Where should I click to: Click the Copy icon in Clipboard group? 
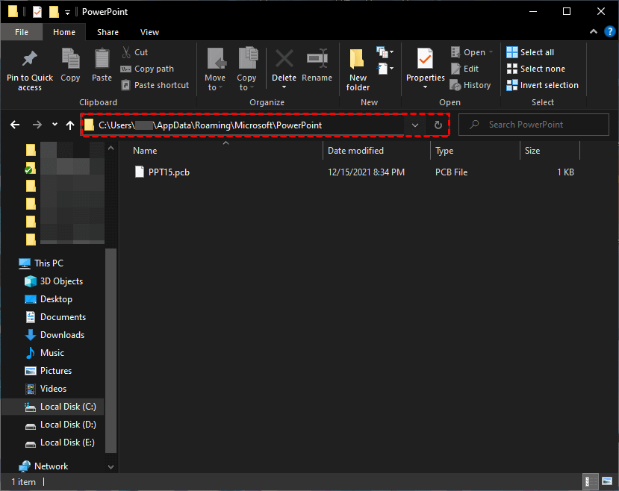70,60
